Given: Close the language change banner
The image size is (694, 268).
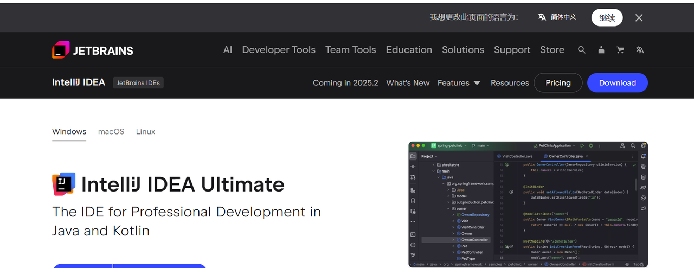Looking at the screenshot, I should pos(639,18).
